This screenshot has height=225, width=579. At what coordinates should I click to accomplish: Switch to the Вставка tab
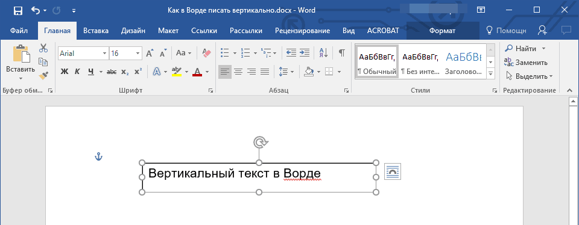click(x=96, y=31)
